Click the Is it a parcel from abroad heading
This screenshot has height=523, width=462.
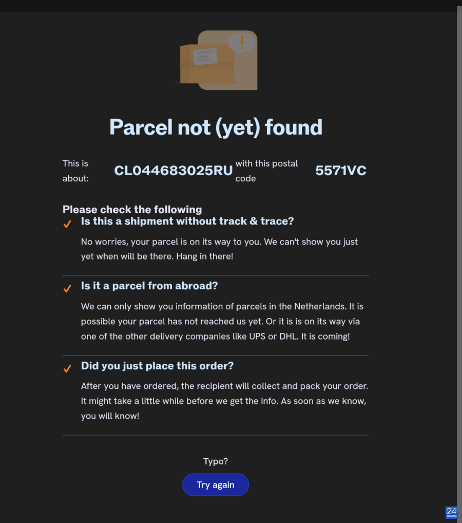click(149, 286)
